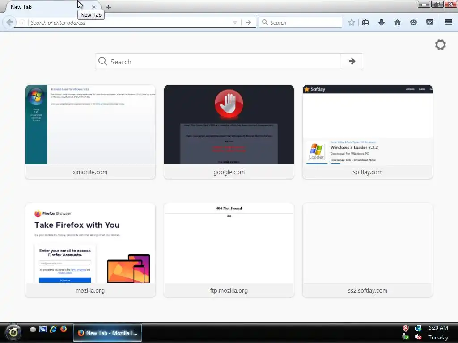
Task: Open the chat smiley icon
Action: [413, 22]
